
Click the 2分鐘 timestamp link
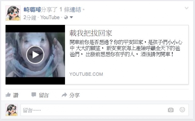30,17
